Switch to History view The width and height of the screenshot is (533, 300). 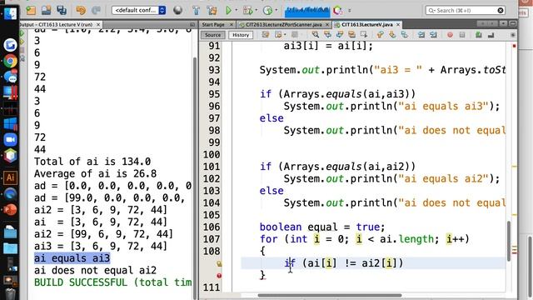tap(241, 35)
